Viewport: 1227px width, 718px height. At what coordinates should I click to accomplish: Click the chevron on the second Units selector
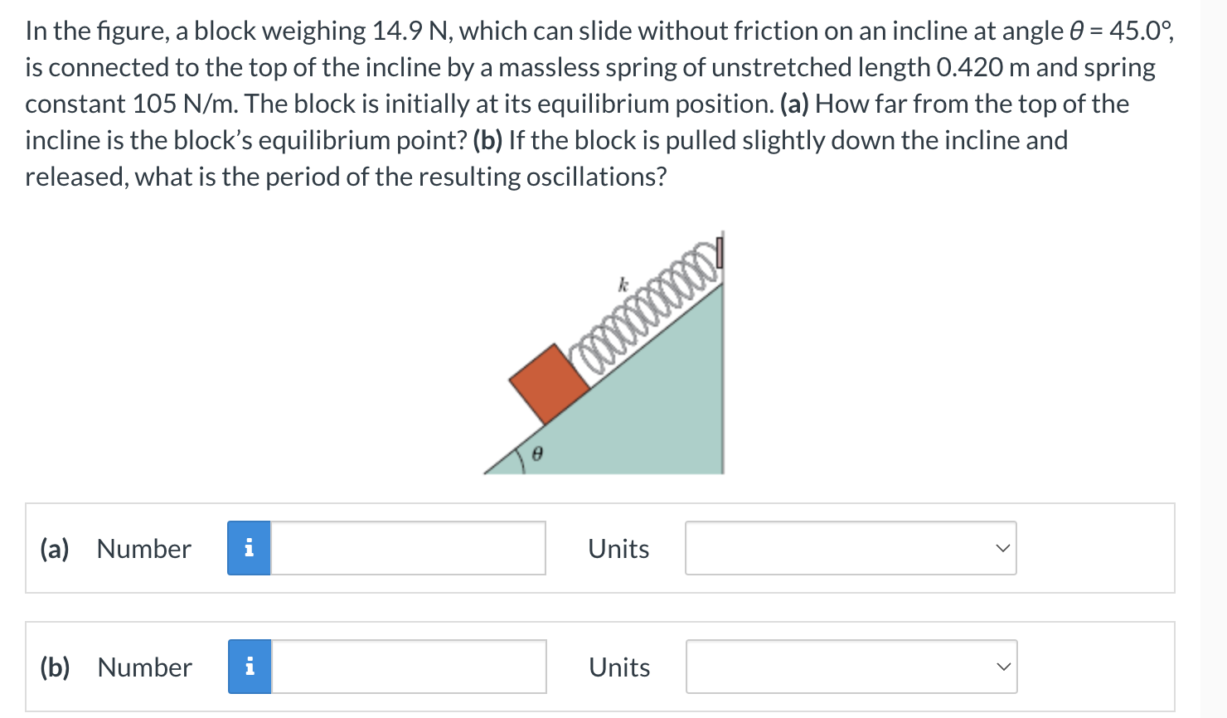pos(1001,667)
